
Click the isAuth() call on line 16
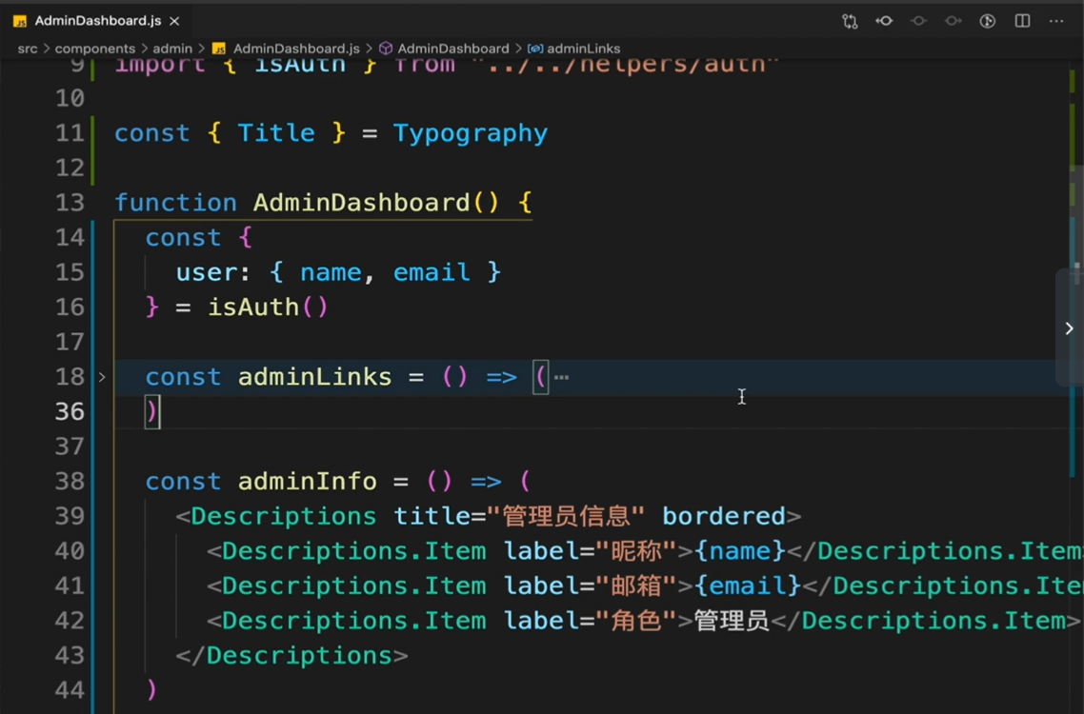pos(269,307)
